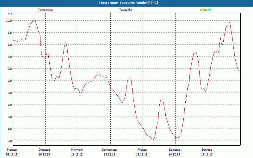Click the date 12.12.13
This screenshot has width=253, height=158.
point(109,155)
